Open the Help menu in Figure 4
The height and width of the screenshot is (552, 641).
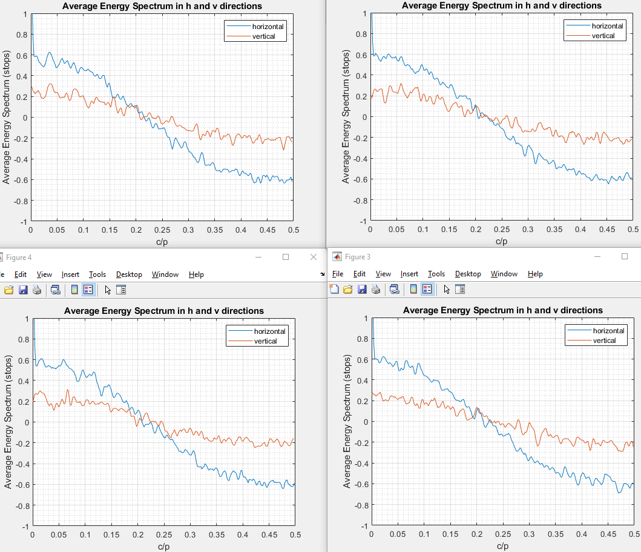[x=196, y=274]
